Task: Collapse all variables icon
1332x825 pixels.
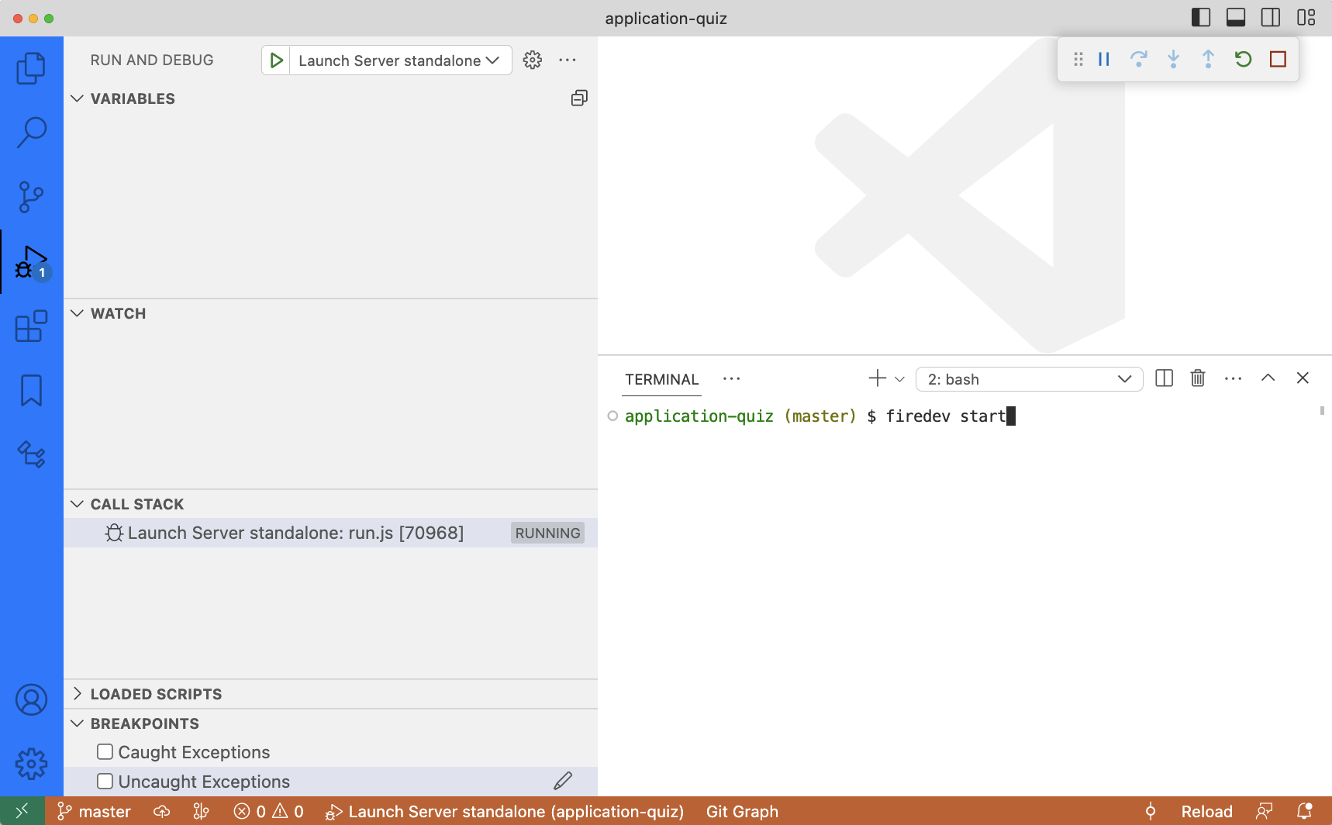Action: (x=579, y=98)
